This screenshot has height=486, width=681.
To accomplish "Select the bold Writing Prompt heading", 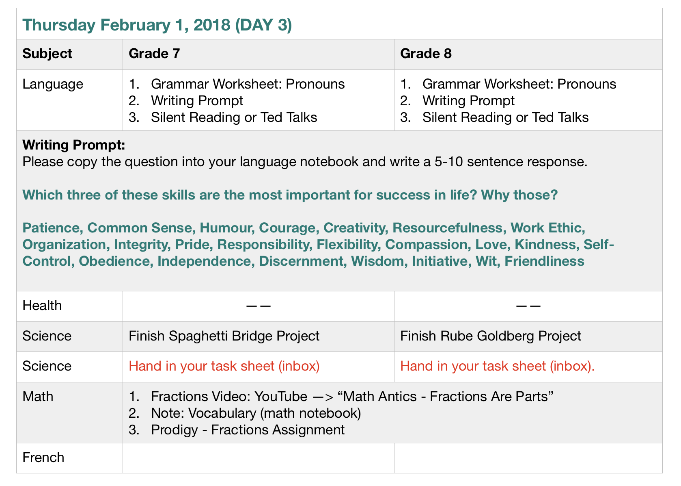I will pos(73,144).
